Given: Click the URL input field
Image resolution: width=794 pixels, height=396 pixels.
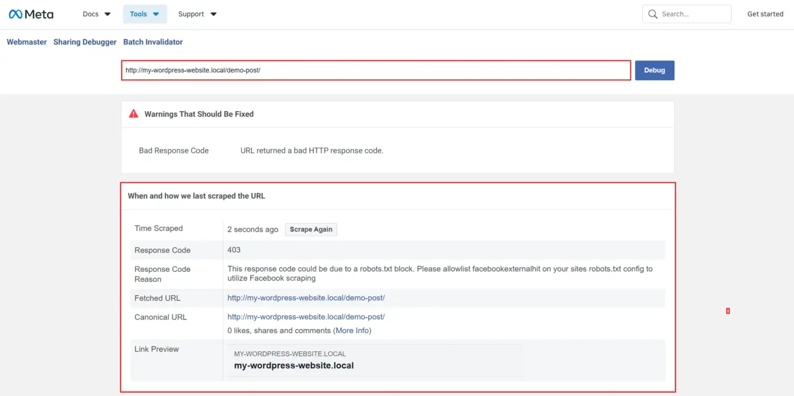Looking at the screenshot, I should (376, 70).
